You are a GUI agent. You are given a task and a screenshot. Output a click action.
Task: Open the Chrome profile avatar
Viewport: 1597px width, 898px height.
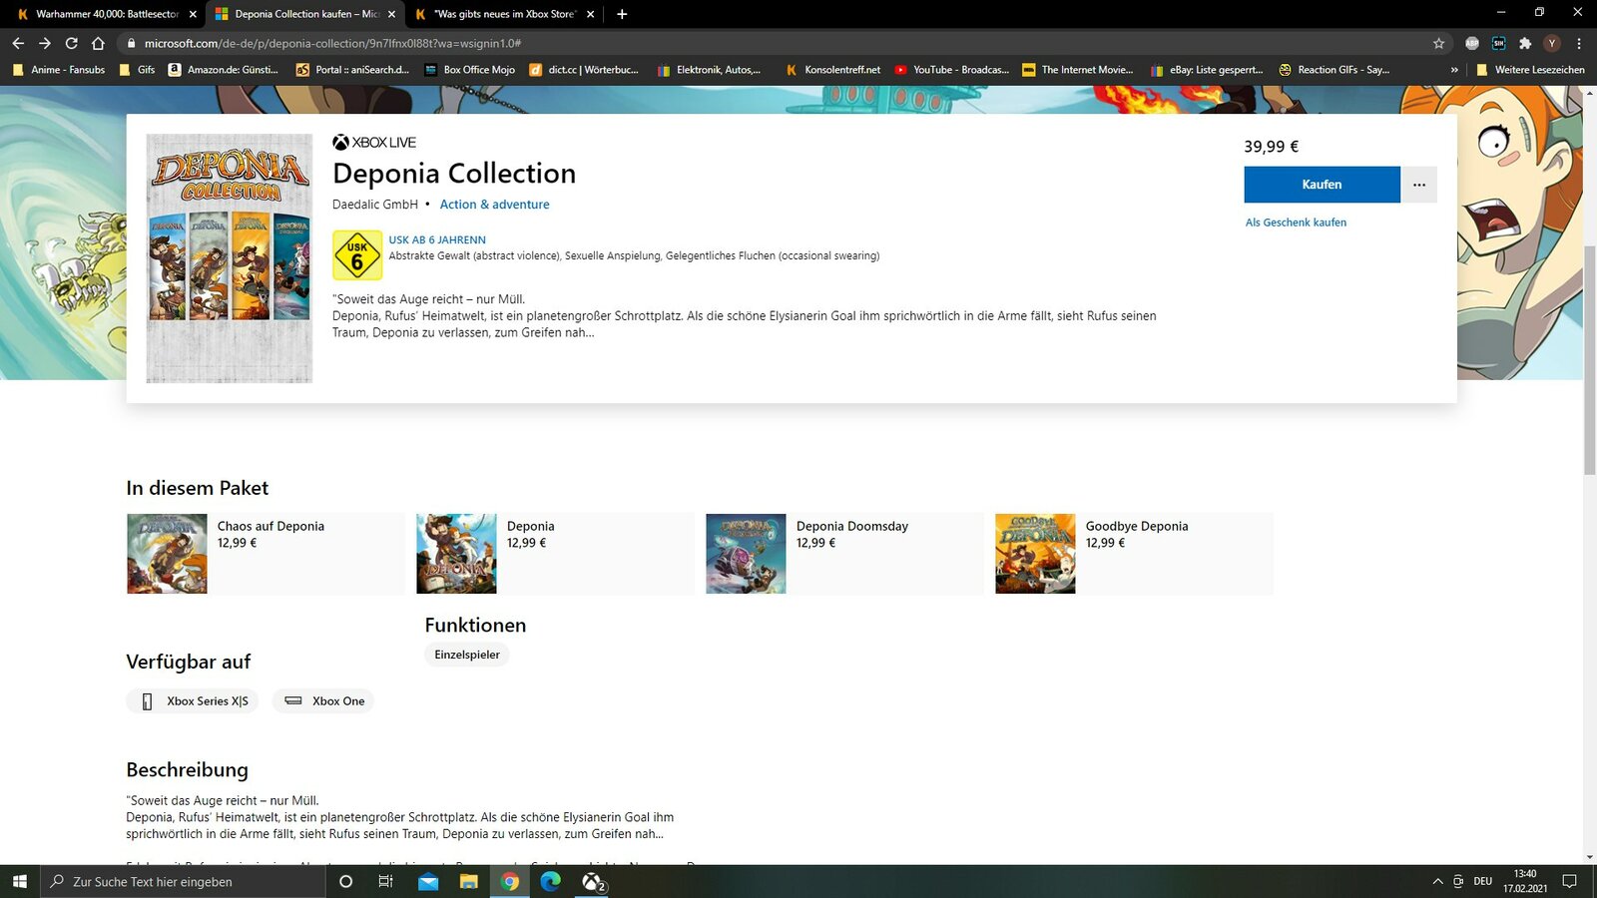(x=1552, y=43)
